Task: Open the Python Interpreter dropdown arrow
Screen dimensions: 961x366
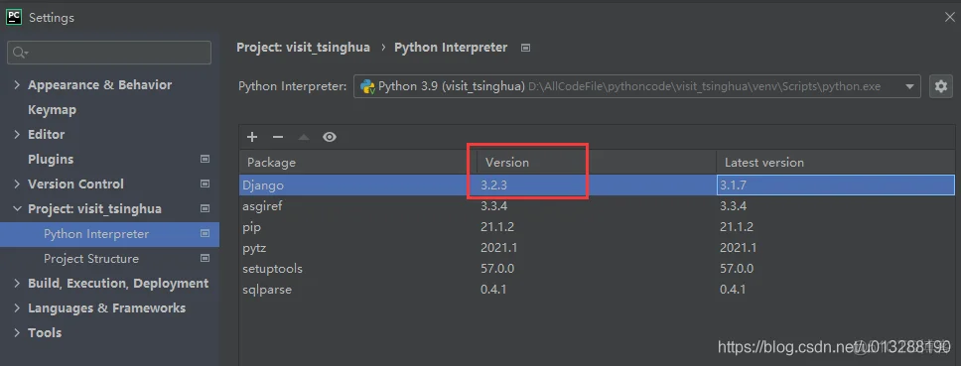Action: (909, 87)
